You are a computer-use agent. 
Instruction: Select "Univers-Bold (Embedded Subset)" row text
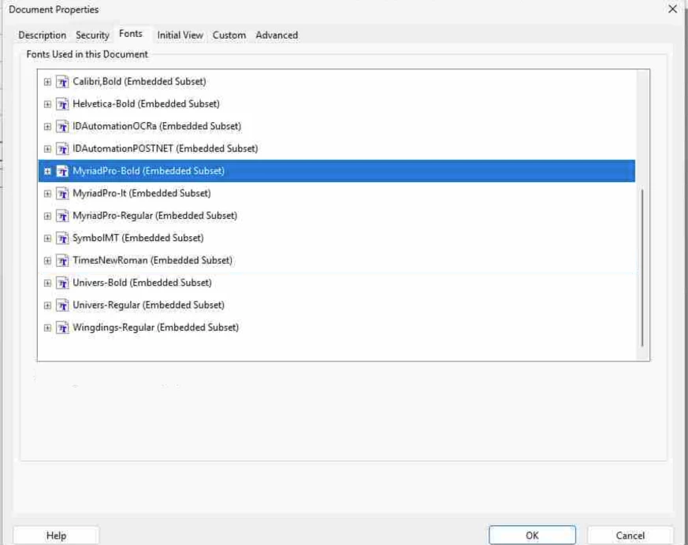pos(142,283)
